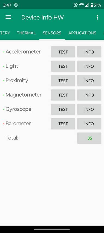Screen dimensions: 104x233
Task: View Proximity sensor INFO
Action: tap(89, 81)
